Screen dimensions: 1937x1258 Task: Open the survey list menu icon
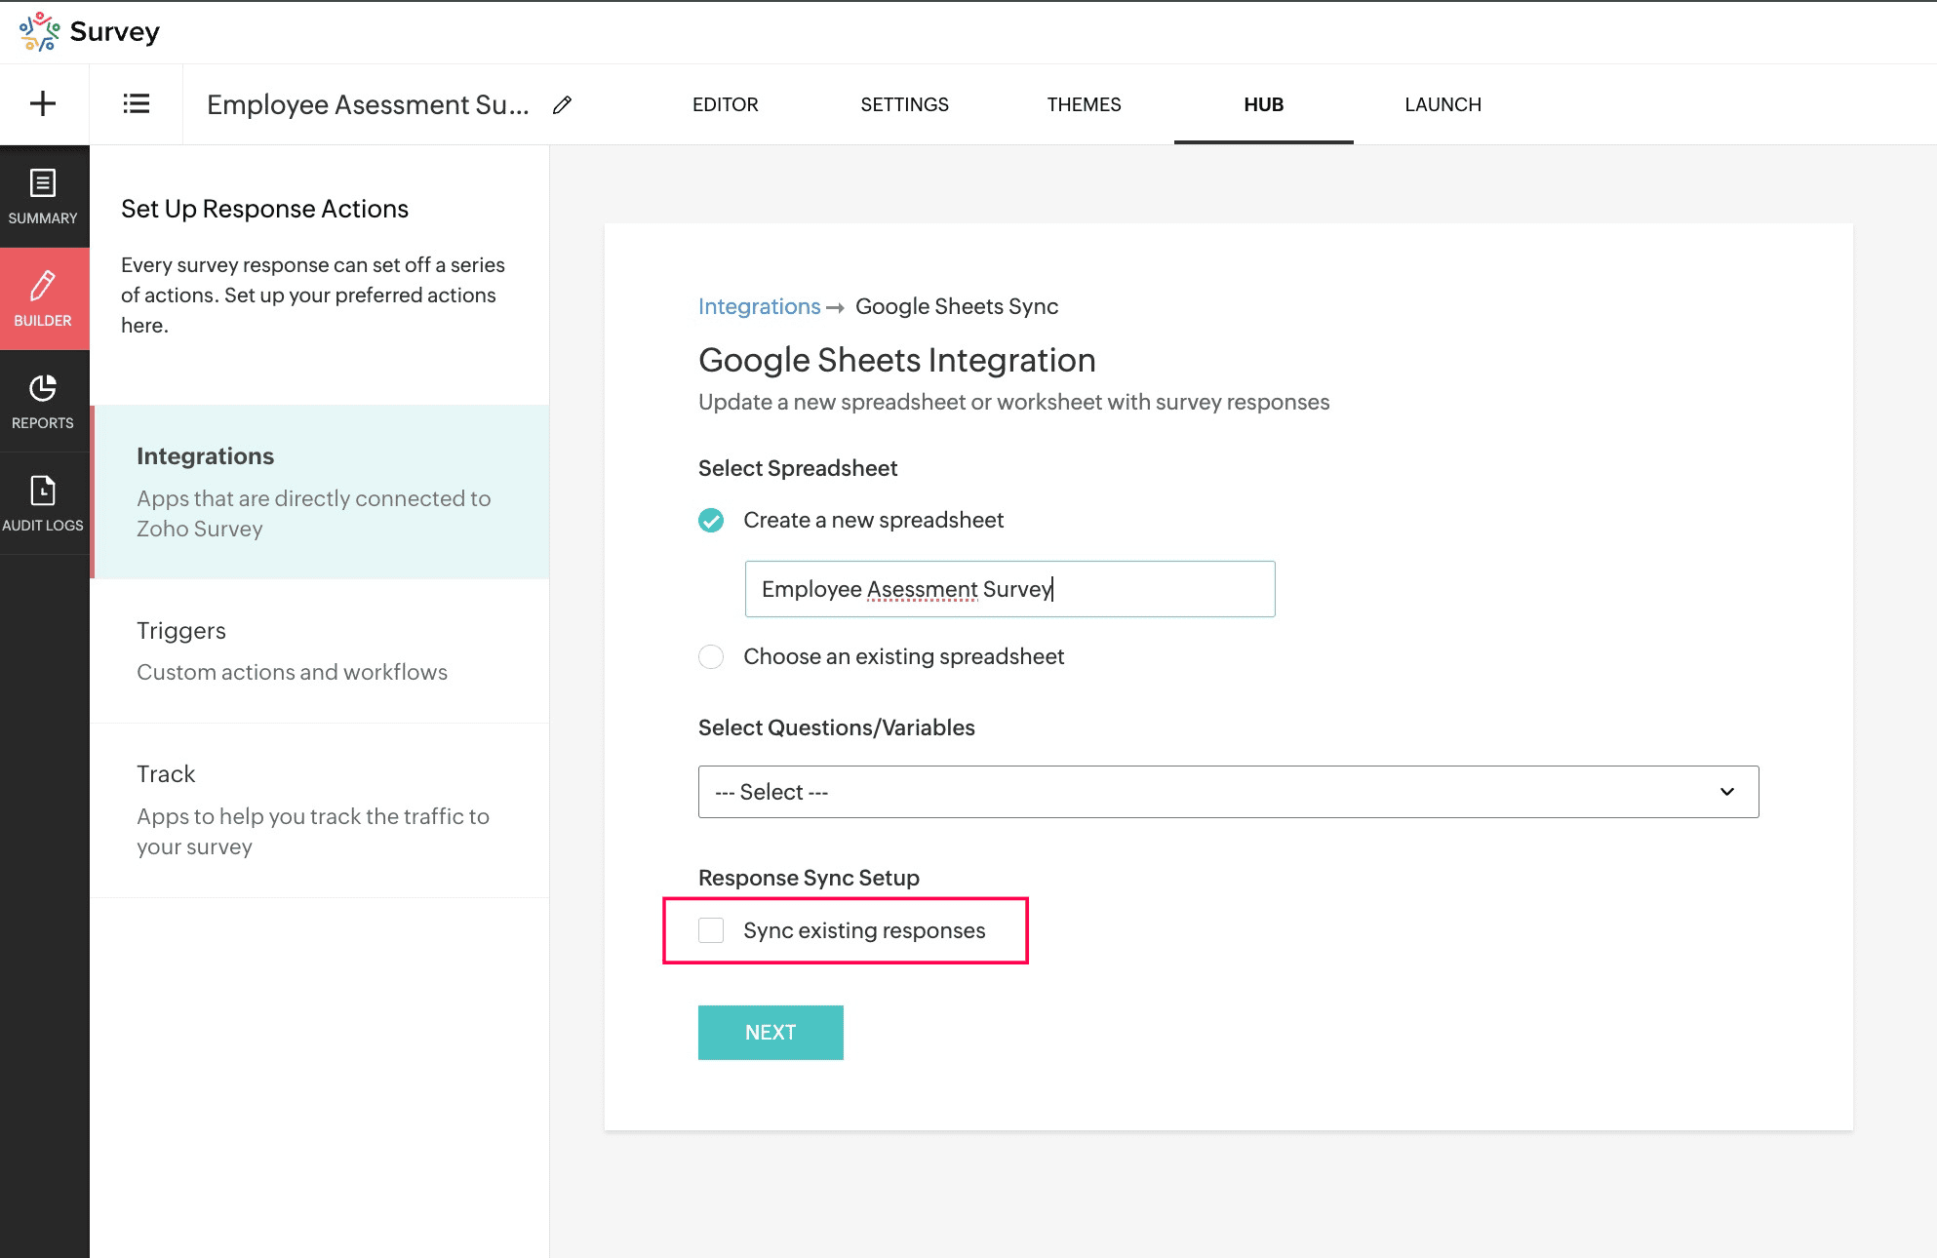click(136, 103)
